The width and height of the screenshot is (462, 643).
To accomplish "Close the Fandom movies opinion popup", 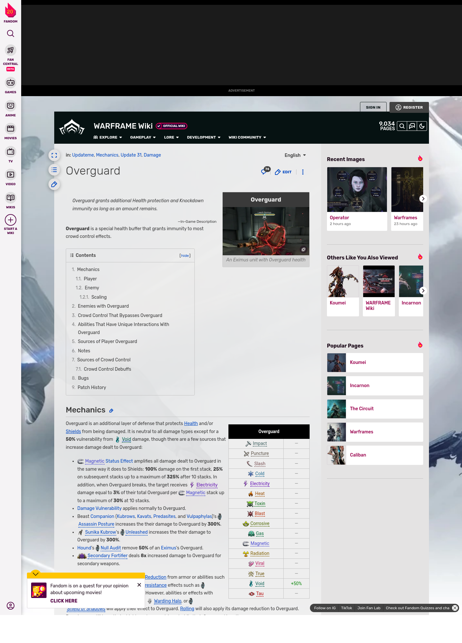I will pos(139,585).
